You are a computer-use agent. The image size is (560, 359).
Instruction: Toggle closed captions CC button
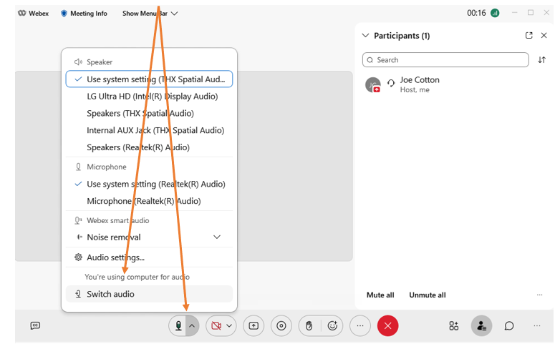pos(35,325)
